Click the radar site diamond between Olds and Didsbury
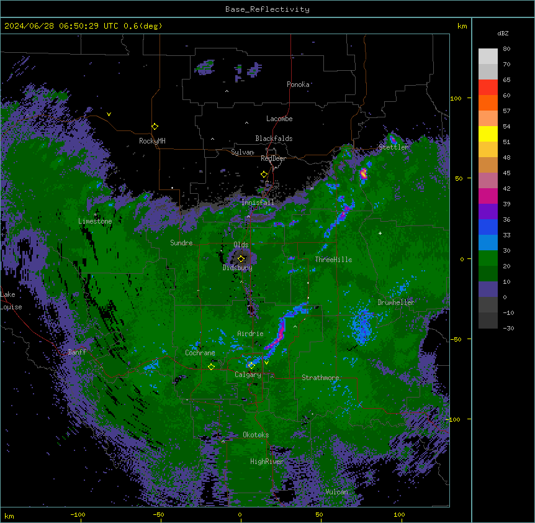The height and width of the screenshot is (523, 535). [241, 258]
